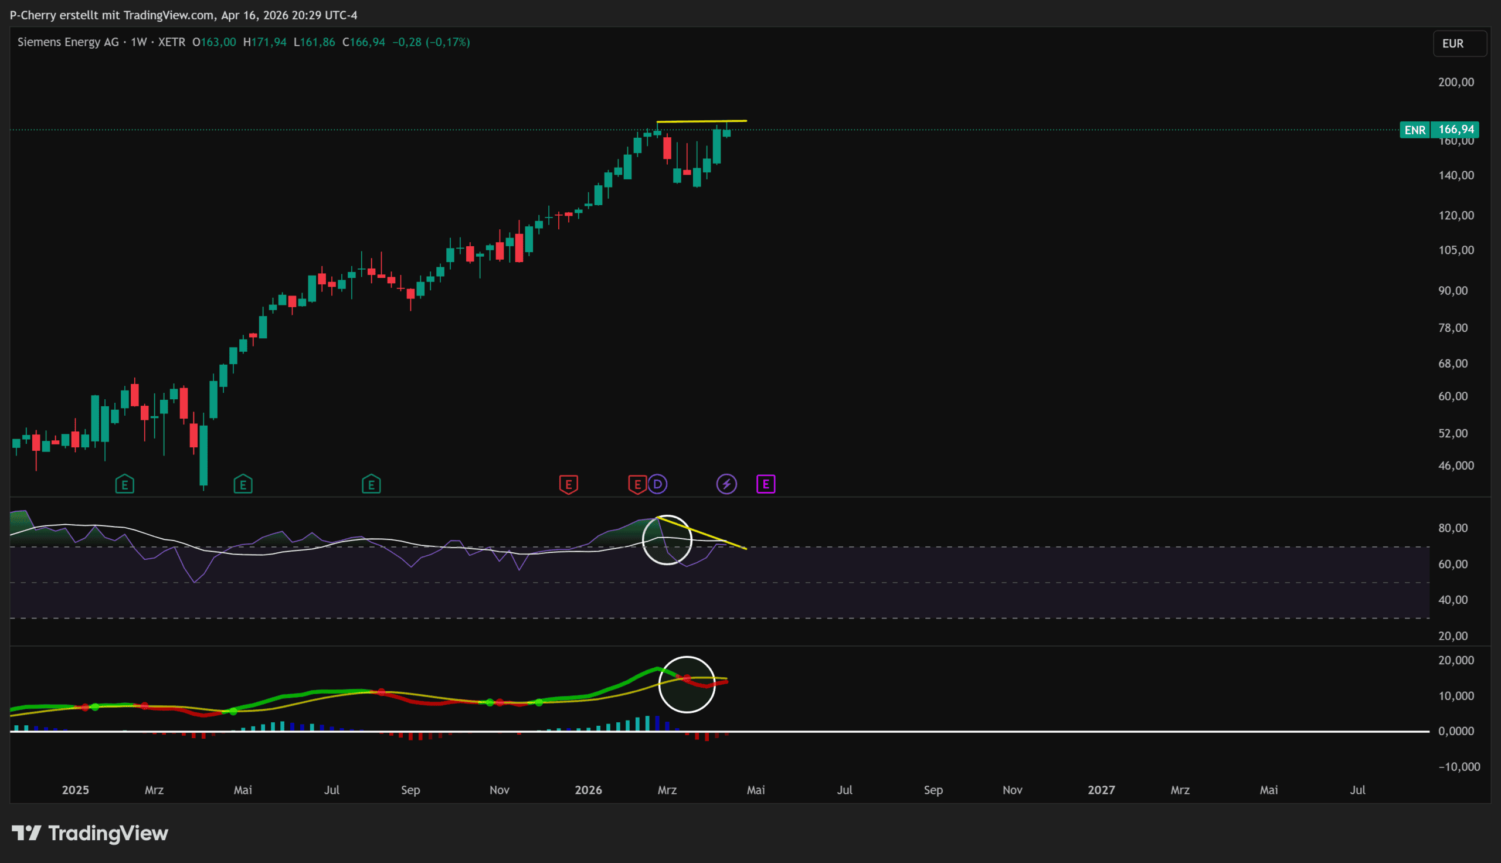Open the purple lightning bolt news marker

(726, 484)
